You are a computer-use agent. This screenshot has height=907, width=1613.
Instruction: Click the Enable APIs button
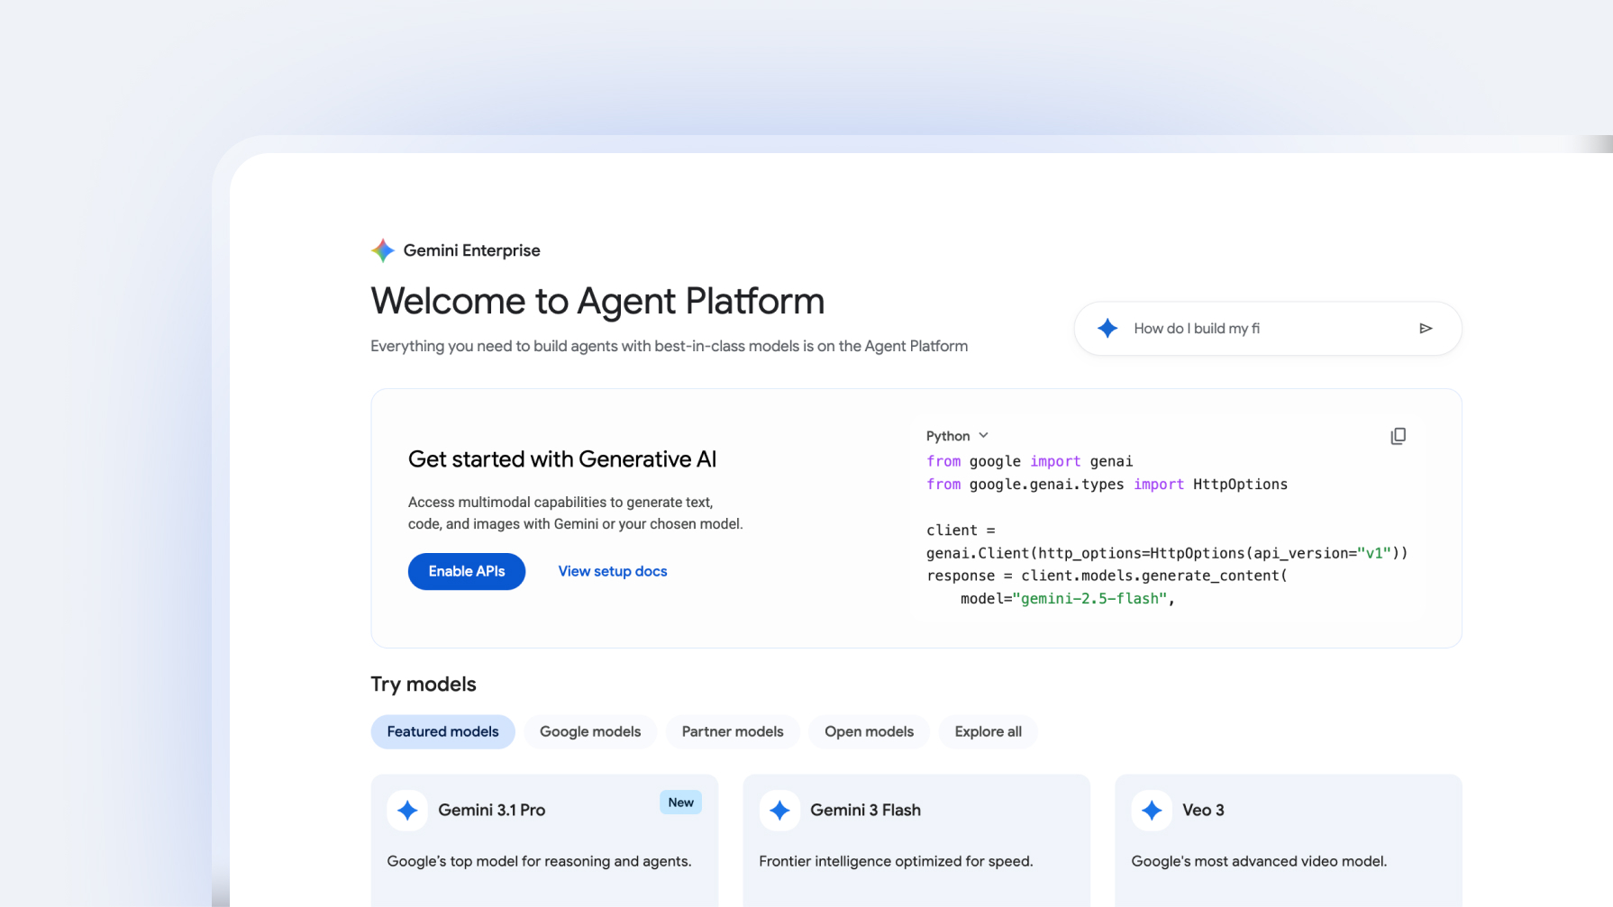(x=467, y=572)
